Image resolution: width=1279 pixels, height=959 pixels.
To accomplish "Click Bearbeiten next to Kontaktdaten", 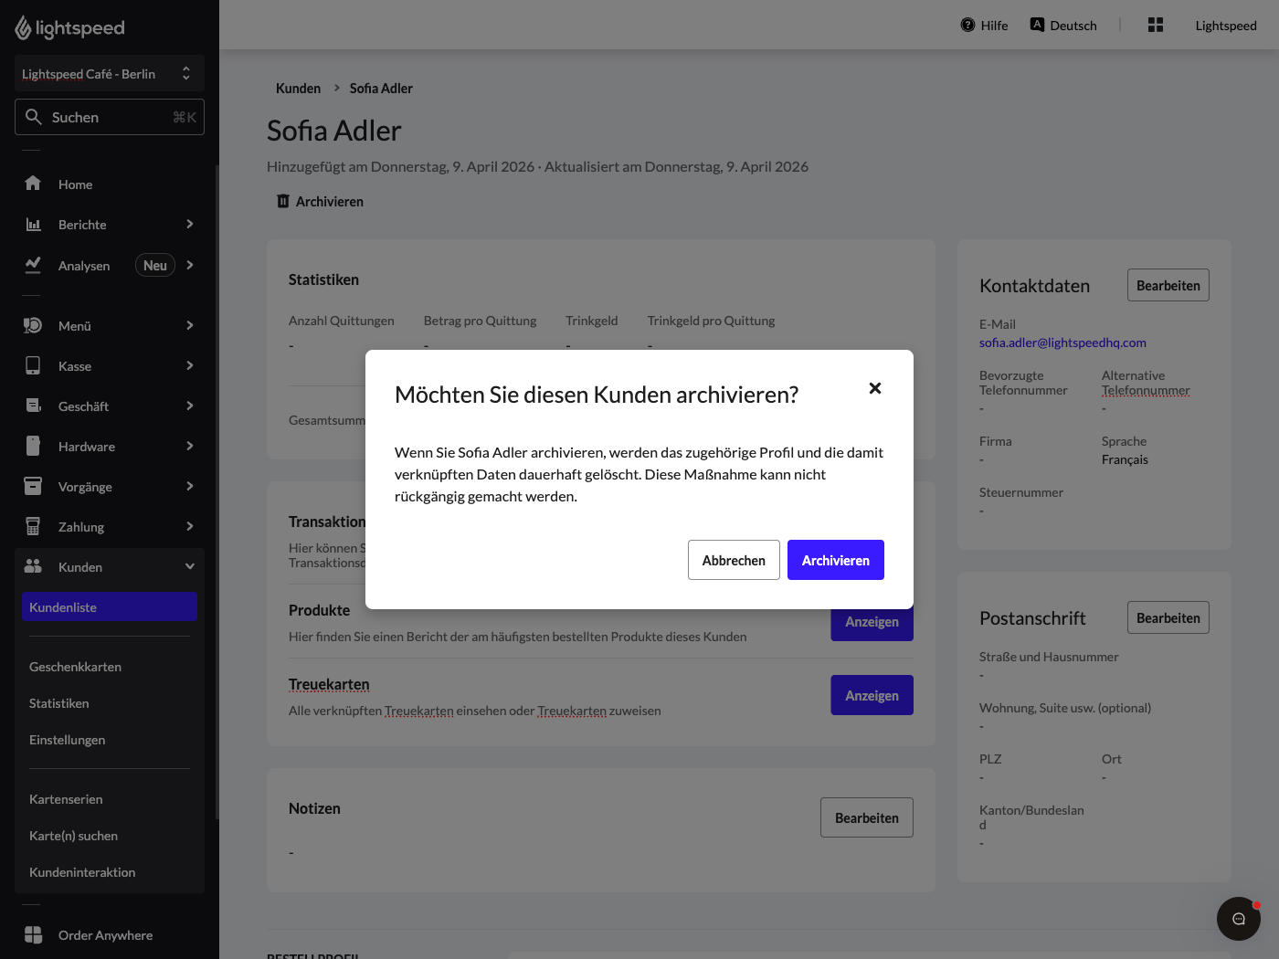I will 1168,285.
